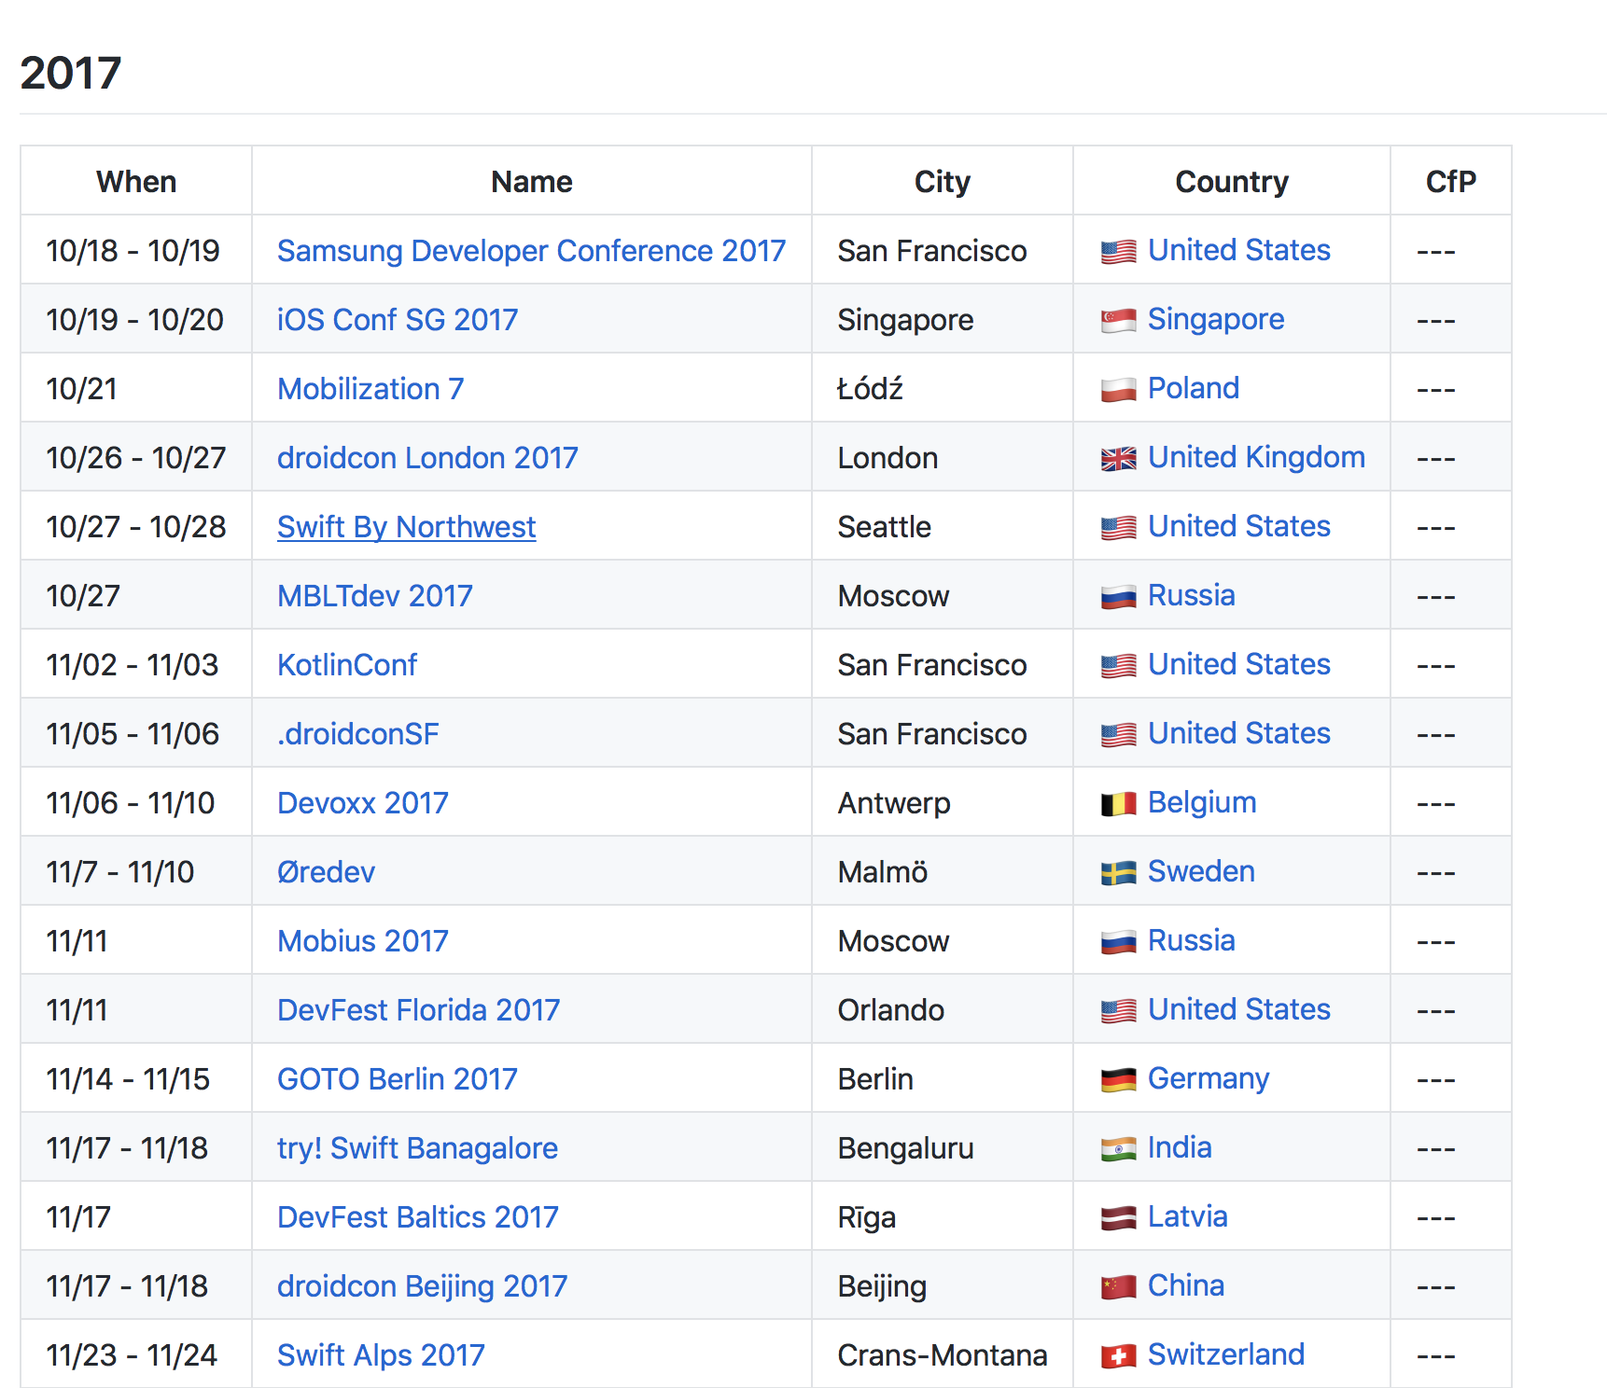
Task: Click the 'Crans-Montana' city cell
Action: [943, 1354]
